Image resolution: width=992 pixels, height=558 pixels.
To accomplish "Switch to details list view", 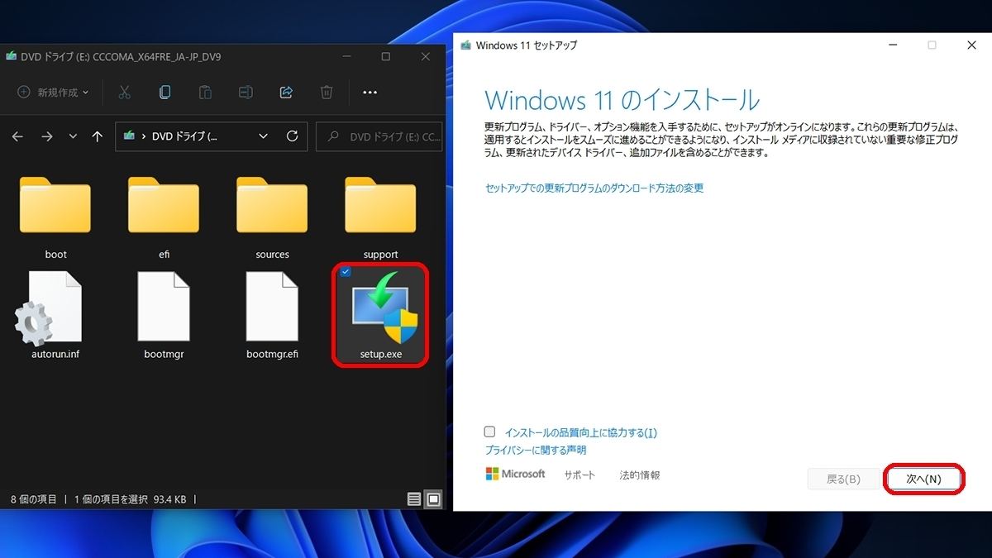I will tap(414, 499).
